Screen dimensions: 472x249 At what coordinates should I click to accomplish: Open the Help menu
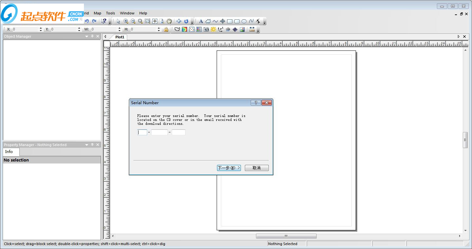coord(143,13)
